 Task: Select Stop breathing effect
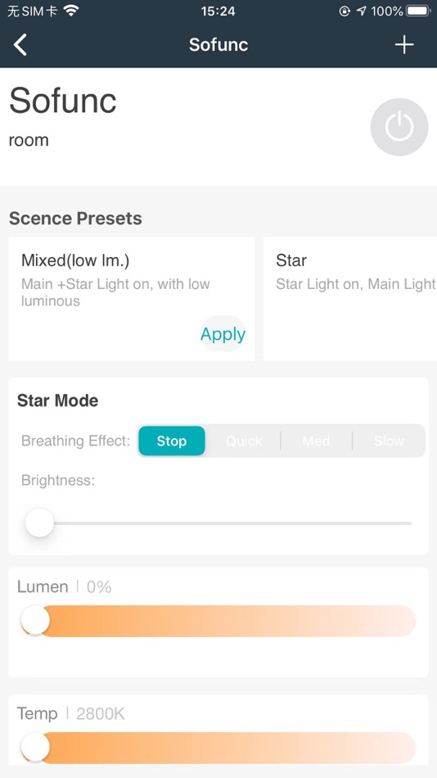[172, 441]
